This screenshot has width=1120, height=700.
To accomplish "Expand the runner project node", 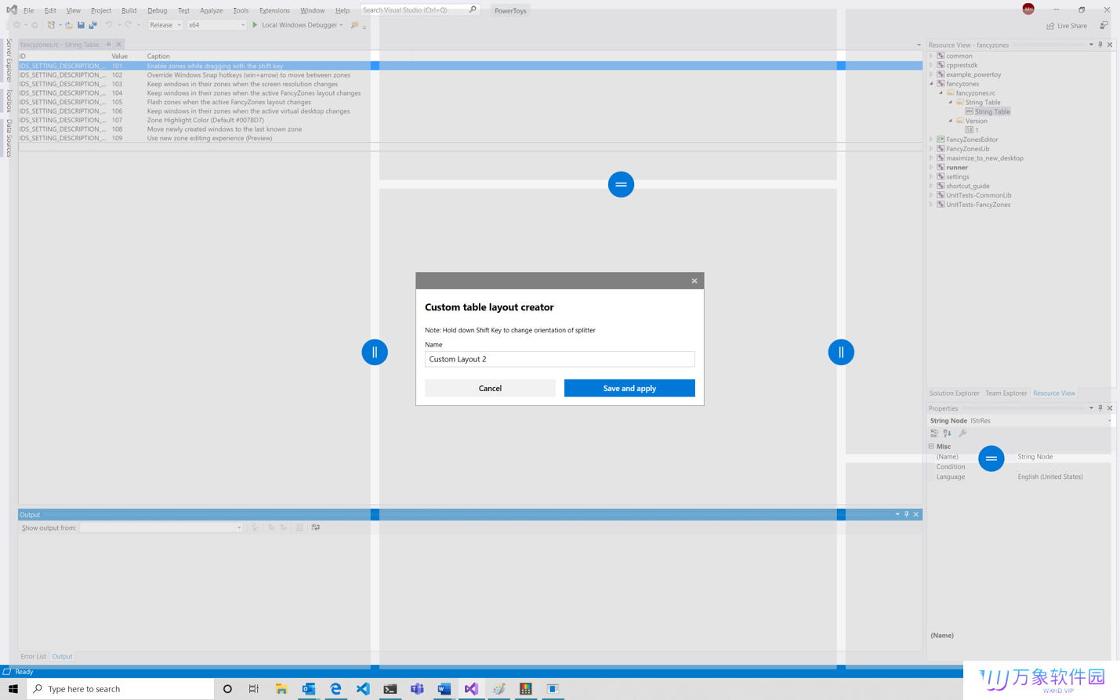I will [x=932, y=168].
